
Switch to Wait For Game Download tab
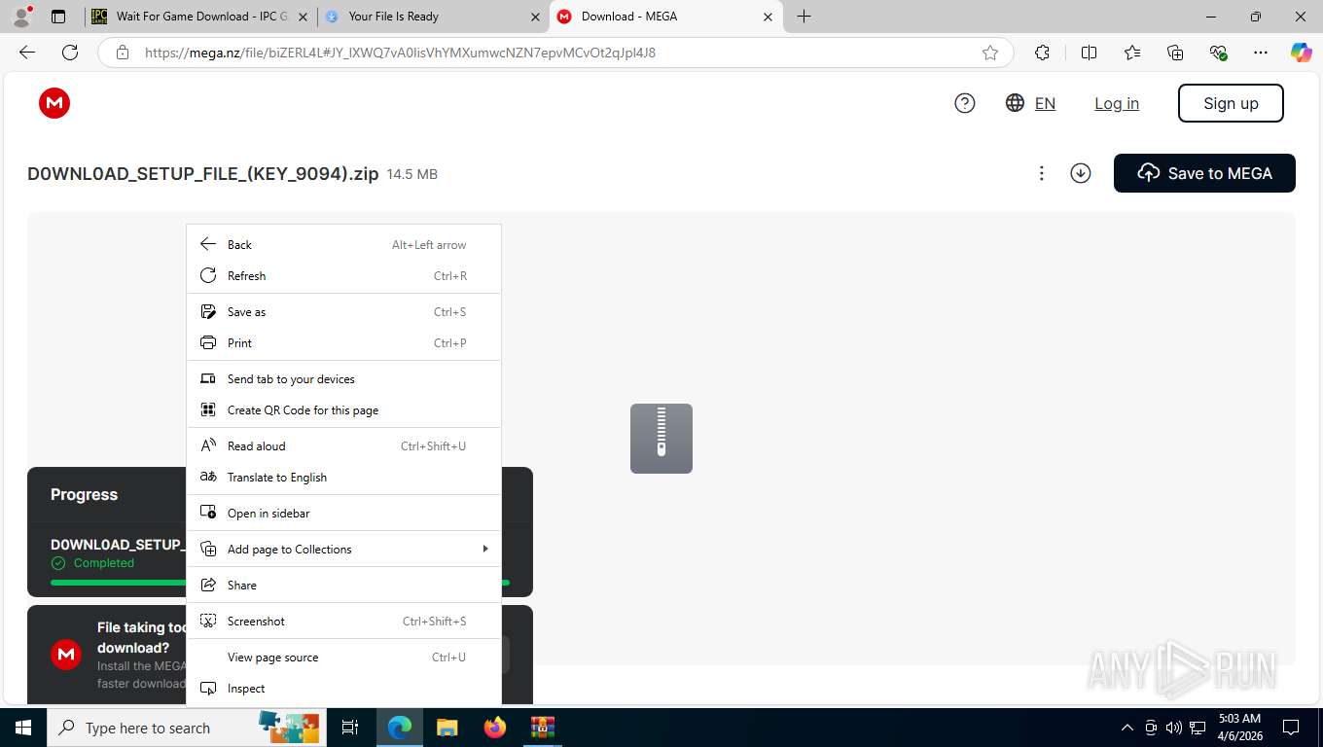pyautogui.click(x=200, y=17)
